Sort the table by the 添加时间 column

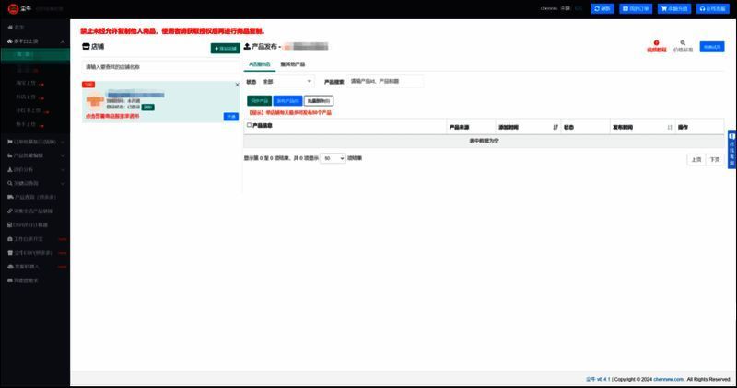pyautogui.click(x=555, y=127)
